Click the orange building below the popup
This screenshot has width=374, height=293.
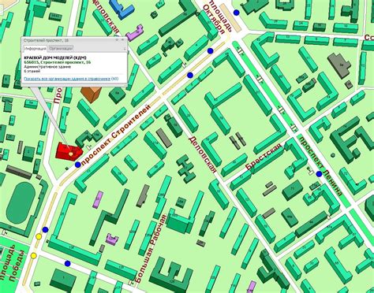[91, 94]
